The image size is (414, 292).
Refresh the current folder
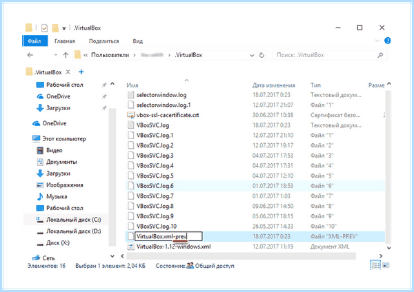pos(262,55)
